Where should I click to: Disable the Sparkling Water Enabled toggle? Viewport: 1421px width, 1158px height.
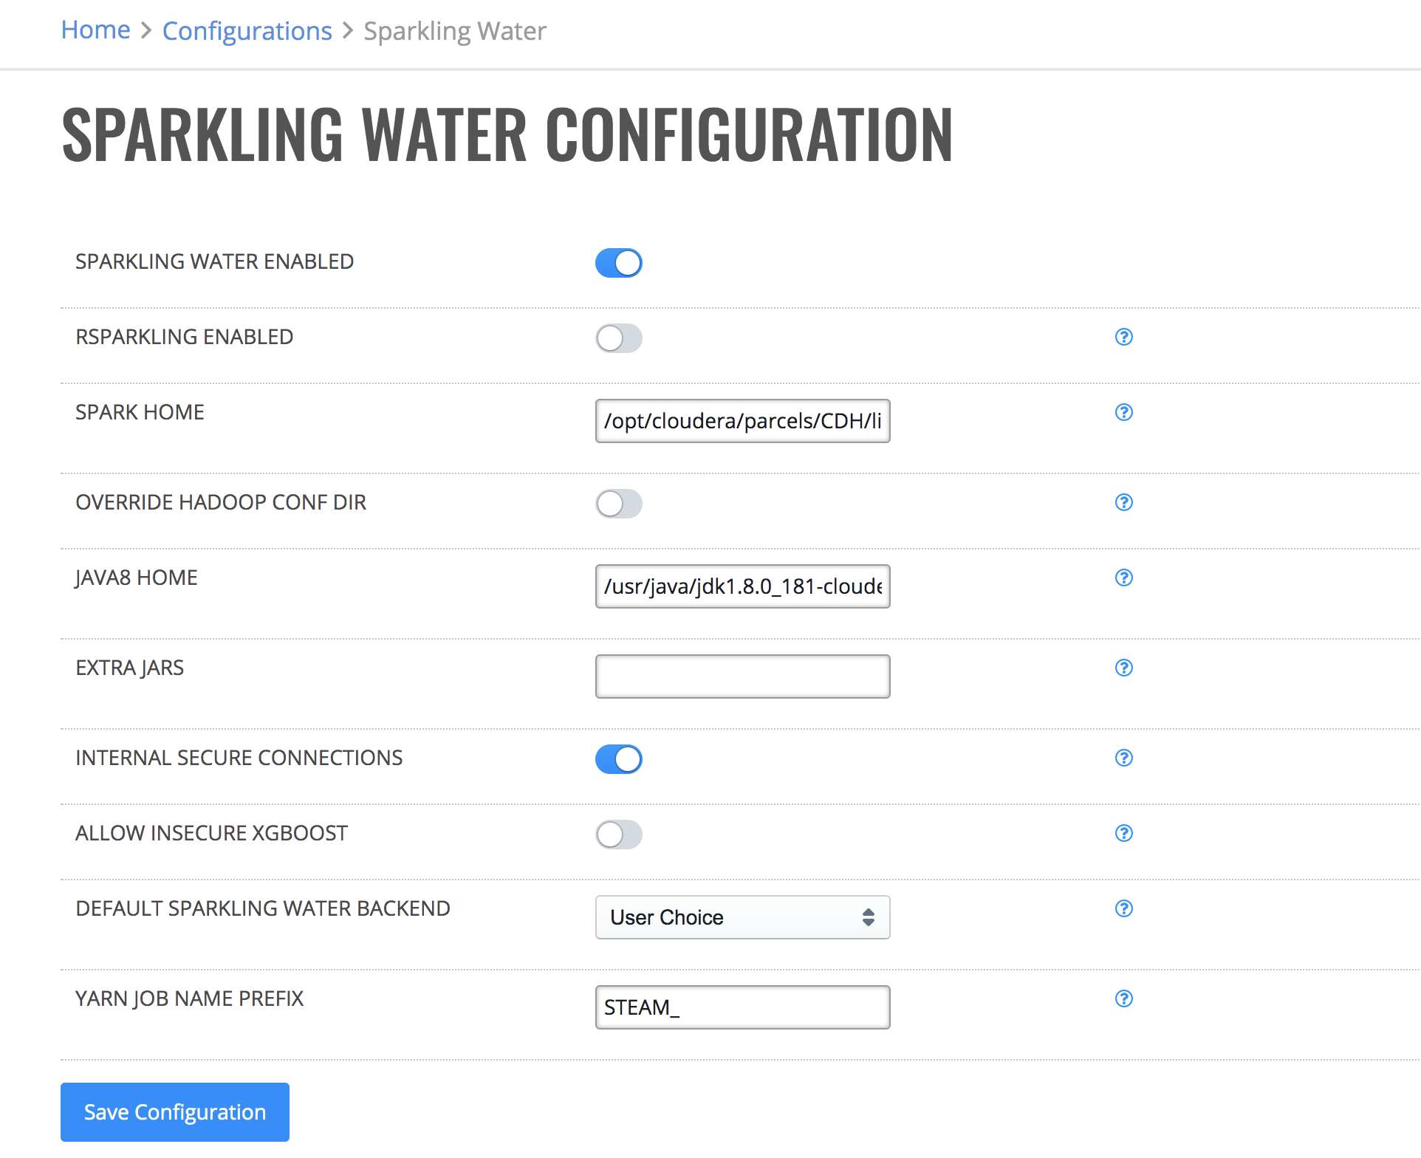619,263
